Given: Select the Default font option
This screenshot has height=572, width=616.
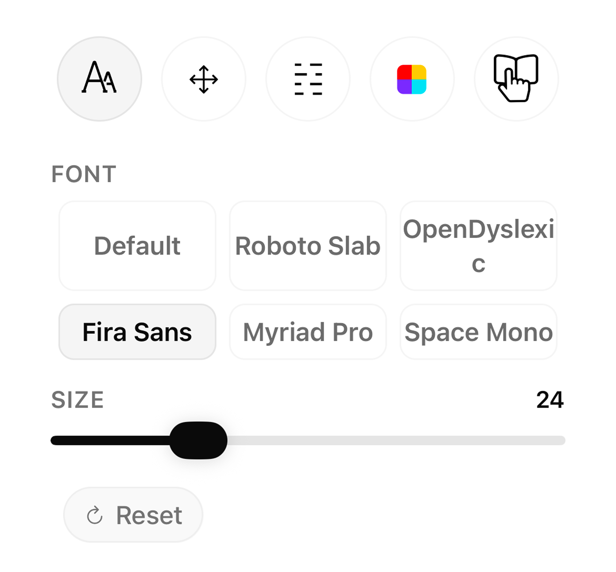Looking at the screenshot, I should (x=137, y=246).
